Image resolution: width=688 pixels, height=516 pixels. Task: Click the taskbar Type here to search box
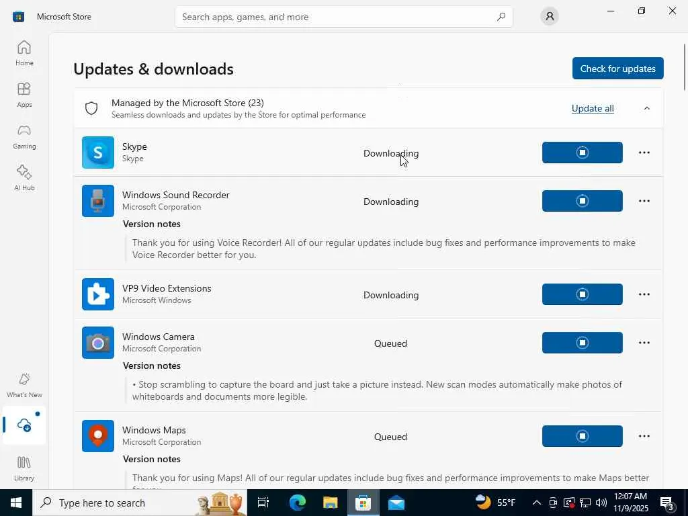click(140, 503)
